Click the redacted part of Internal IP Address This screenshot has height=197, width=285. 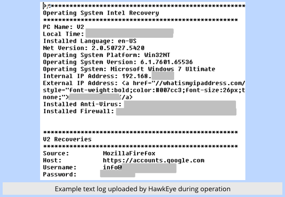[163, 76]
